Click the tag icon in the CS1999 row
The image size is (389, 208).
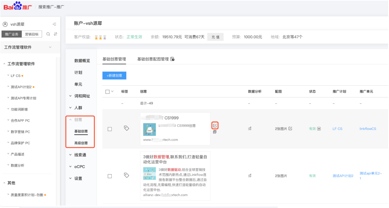point(126,128)
